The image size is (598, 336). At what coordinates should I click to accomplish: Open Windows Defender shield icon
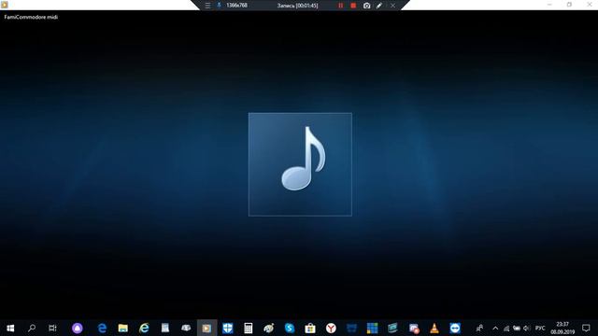(x=228, y=328)
